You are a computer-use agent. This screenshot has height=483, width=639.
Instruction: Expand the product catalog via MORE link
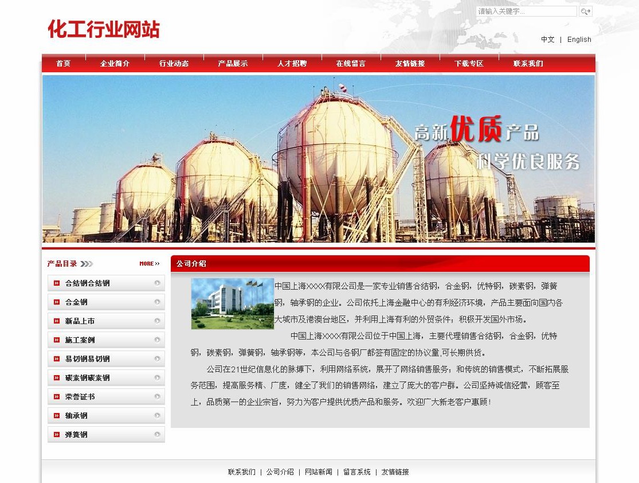coord(149,264)
